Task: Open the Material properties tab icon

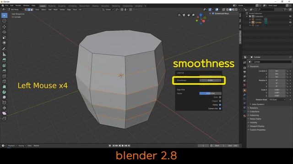Action: tap(244, 116)
